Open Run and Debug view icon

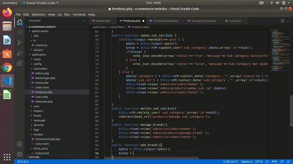point(19,53)
